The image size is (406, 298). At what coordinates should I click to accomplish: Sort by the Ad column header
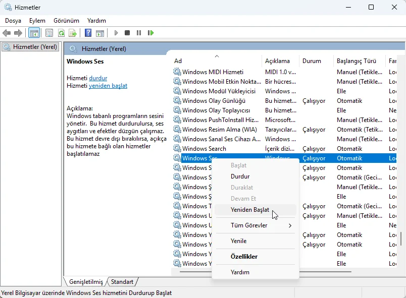(217, 61)
